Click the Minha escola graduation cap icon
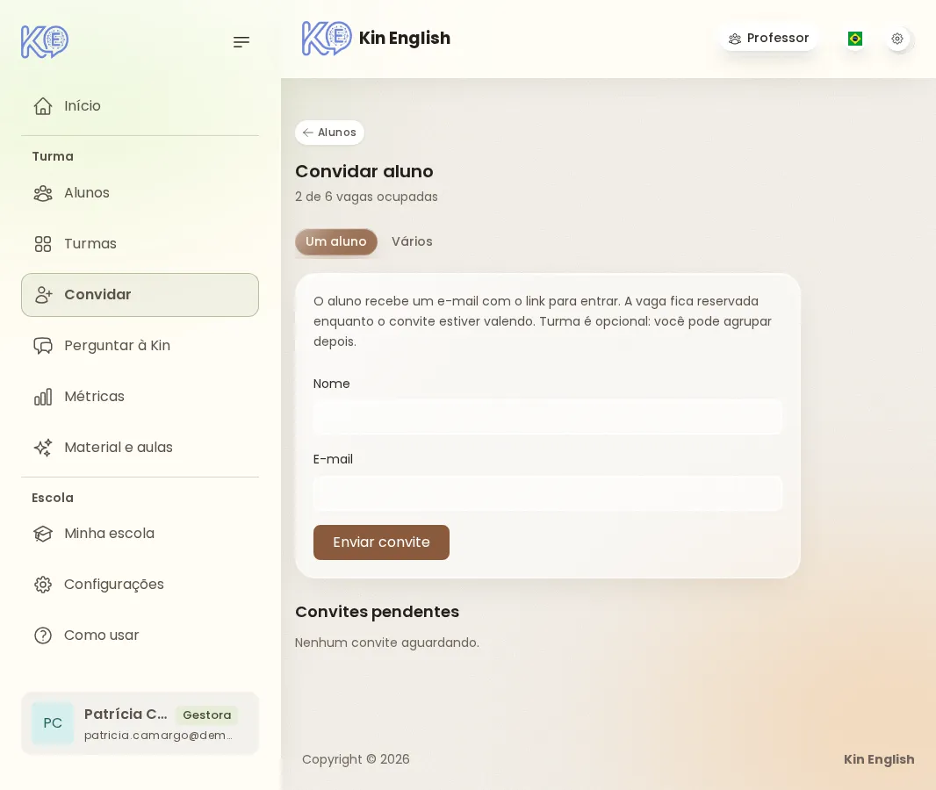Image resolution: width=936 pixels, height=790 pixels. tap(43, 534)
